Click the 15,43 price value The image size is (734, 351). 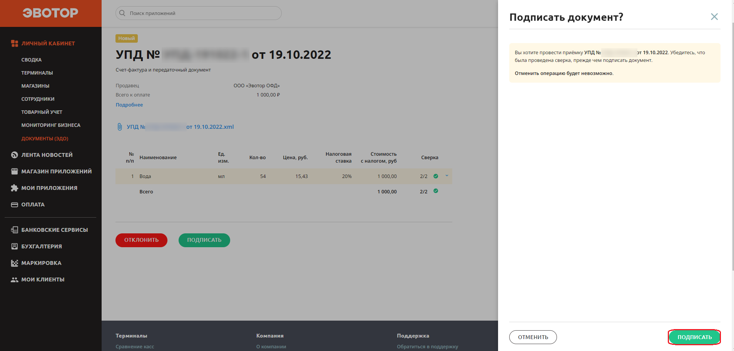301,176
